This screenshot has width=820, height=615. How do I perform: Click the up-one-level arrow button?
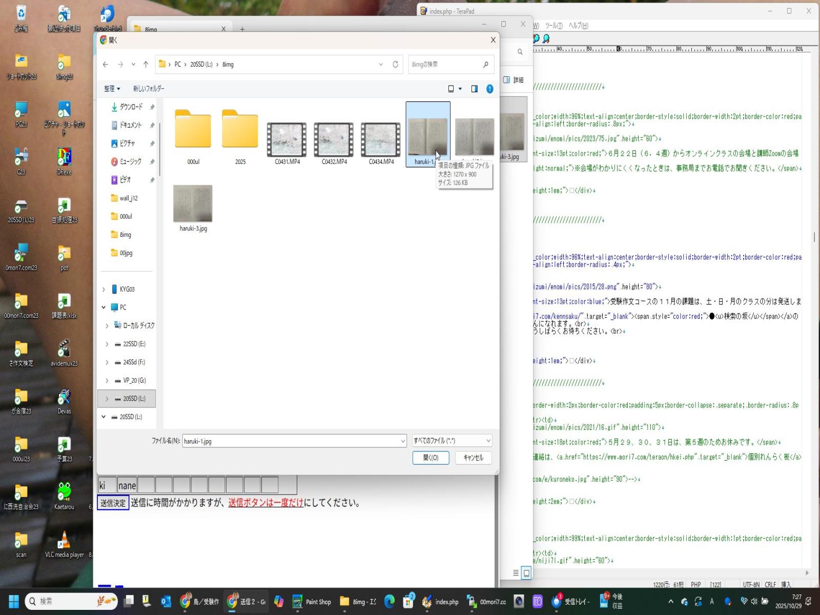(x=146, y=65)
